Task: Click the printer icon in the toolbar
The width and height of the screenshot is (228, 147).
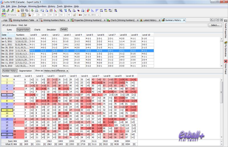Action: [37, 11]
